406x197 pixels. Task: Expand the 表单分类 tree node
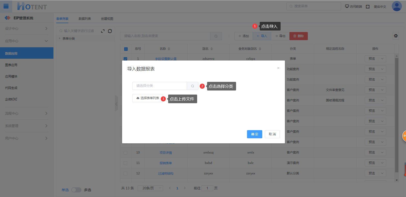[x=60, y=38]
